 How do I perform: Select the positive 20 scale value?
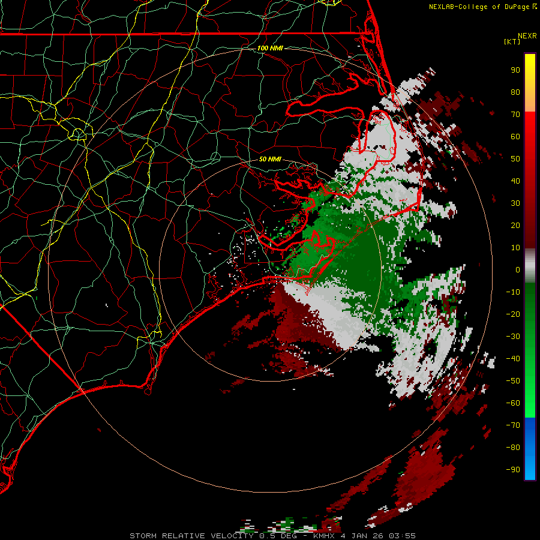(515, 225)
